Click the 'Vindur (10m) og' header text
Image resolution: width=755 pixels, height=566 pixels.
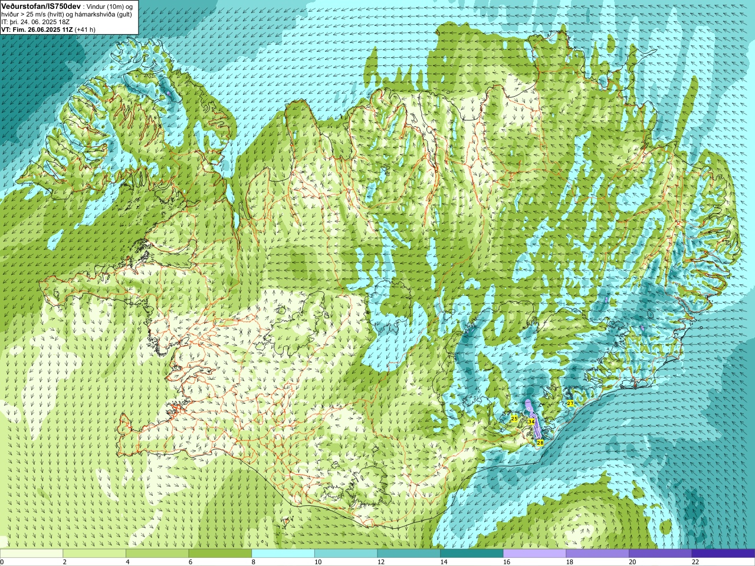pyautogui.click(x=110, y=6)
